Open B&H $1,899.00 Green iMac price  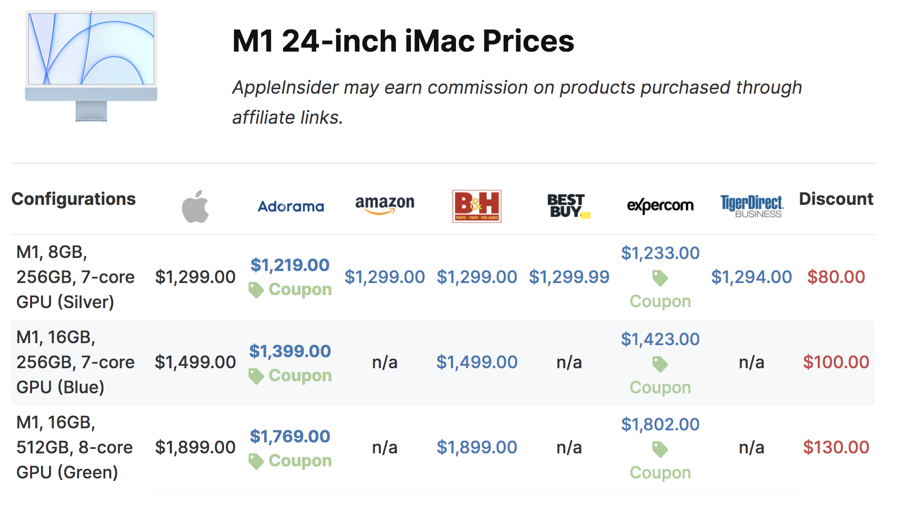(x=477, y=447)
